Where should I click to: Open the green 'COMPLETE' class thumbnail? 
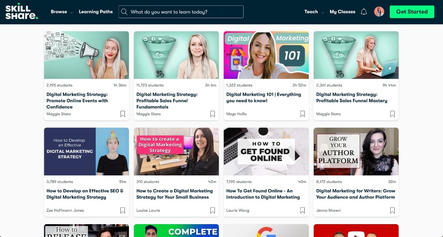176,230
